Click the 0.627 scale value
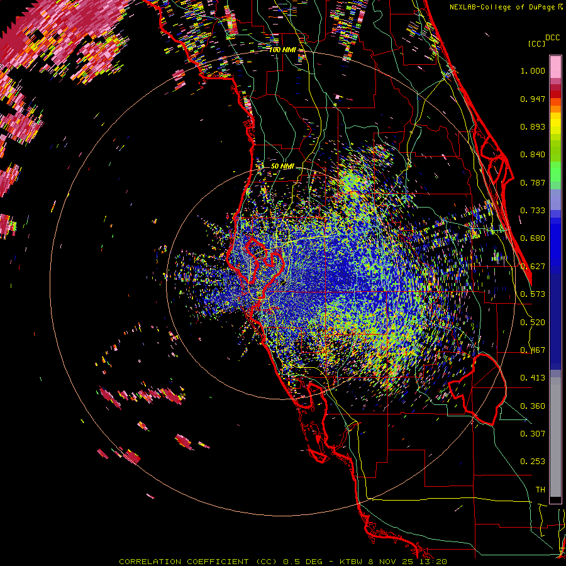 coord(533,267)
